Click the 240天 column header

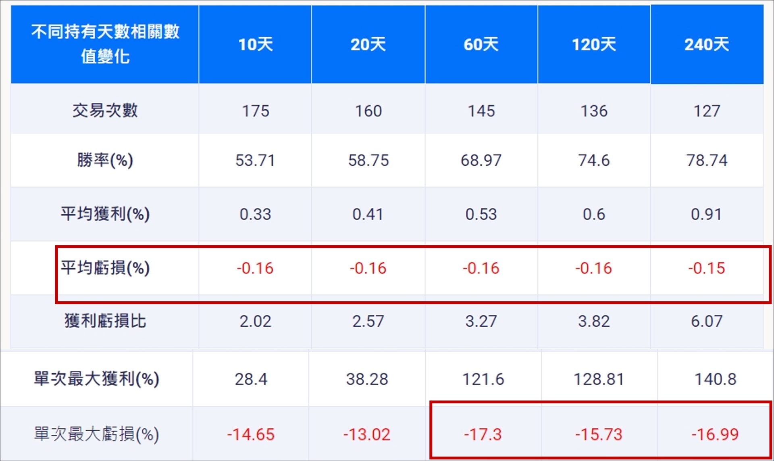[x=707, y=44]
